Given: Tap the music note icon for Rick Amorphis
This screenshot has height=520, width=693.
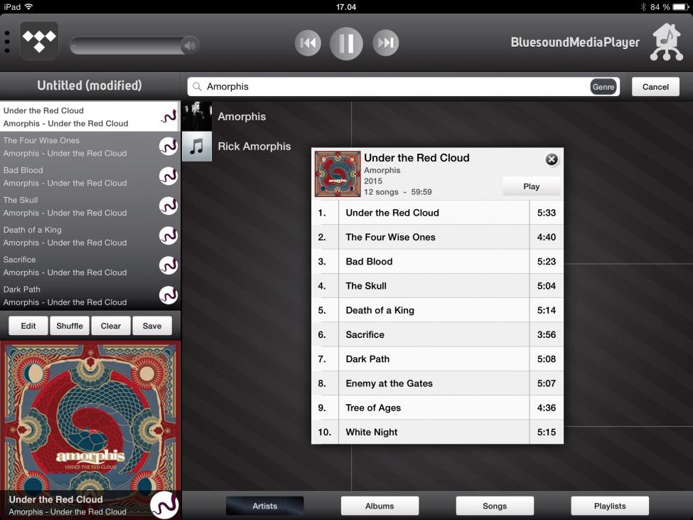Looking at the screenshot, I should click(197, 147).
